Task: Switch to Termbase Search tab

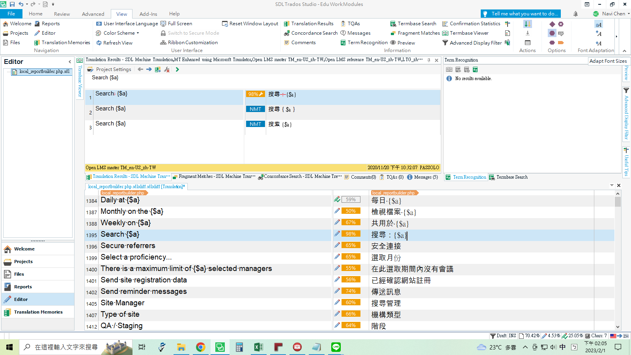Action: (x=509, y=177)
